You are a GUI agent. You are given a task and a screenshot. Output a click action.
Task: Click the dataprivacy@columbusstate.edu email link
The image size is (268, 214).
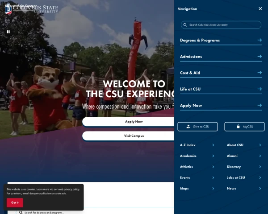48,193
